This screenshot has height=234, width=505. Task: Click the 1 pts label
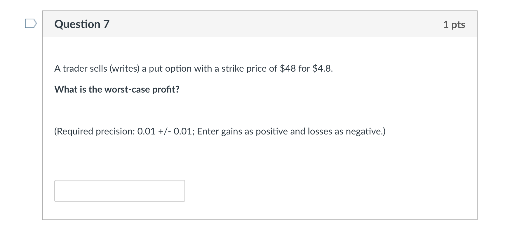click(454, 24)
